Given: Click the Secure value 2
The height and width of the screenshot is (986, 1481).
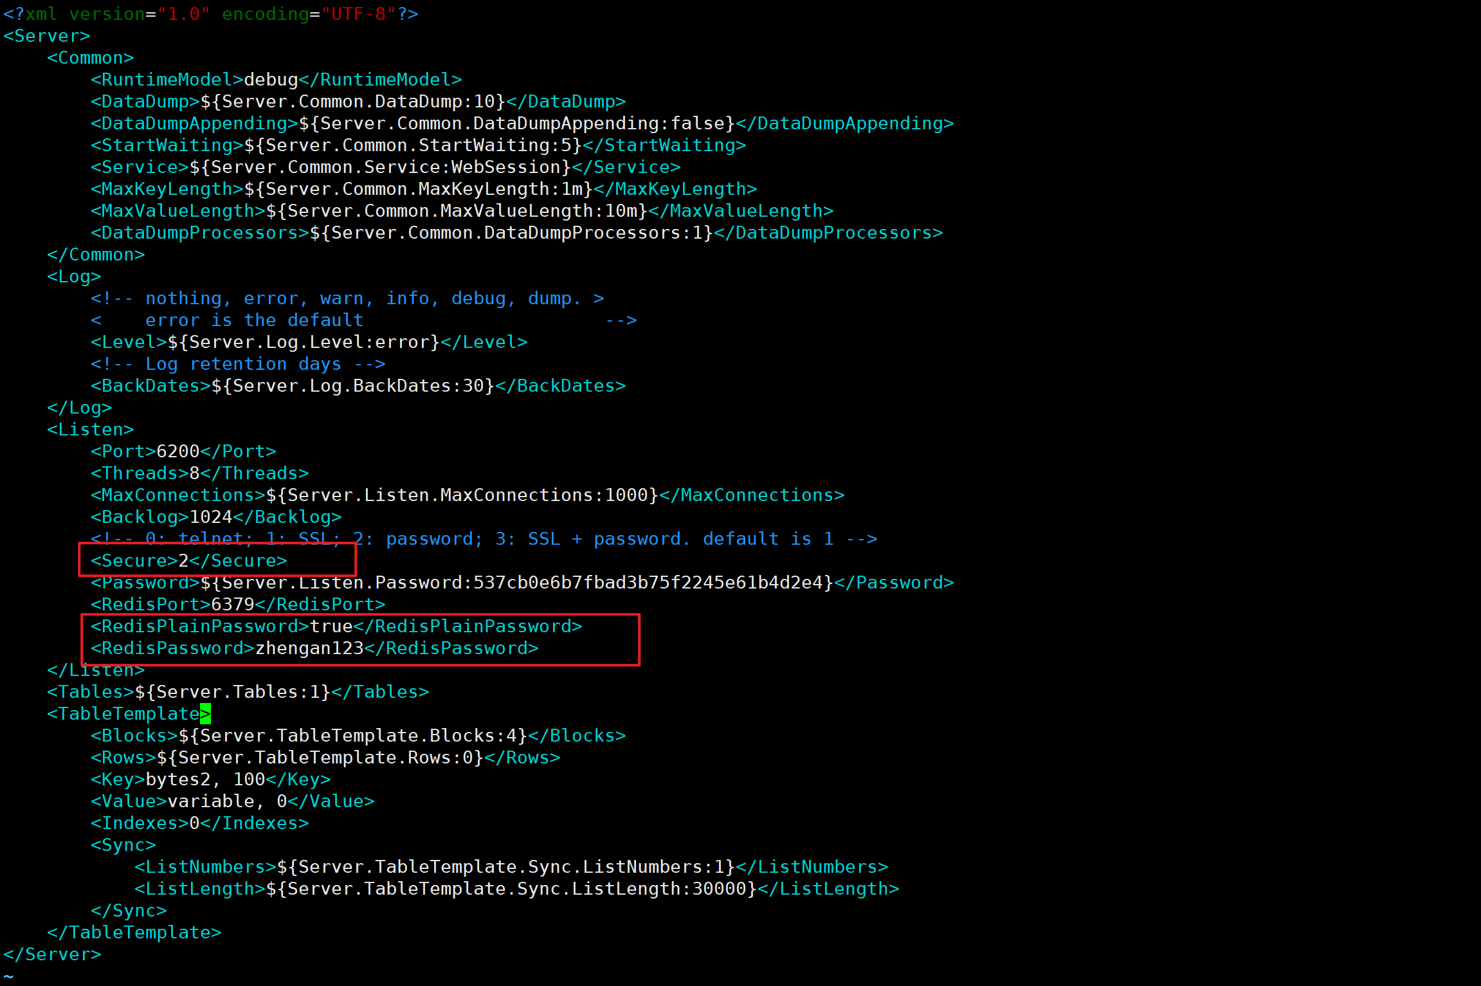Looking at the screenshot, I should 183,561.
